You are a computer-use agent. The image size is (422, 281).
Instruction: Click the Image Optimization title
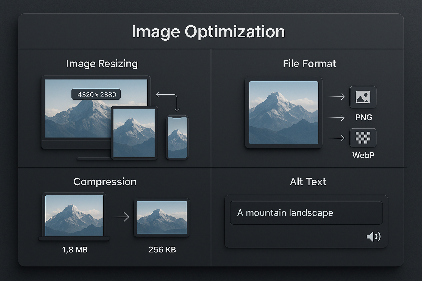pyautogui.click(x=209, y=31)
